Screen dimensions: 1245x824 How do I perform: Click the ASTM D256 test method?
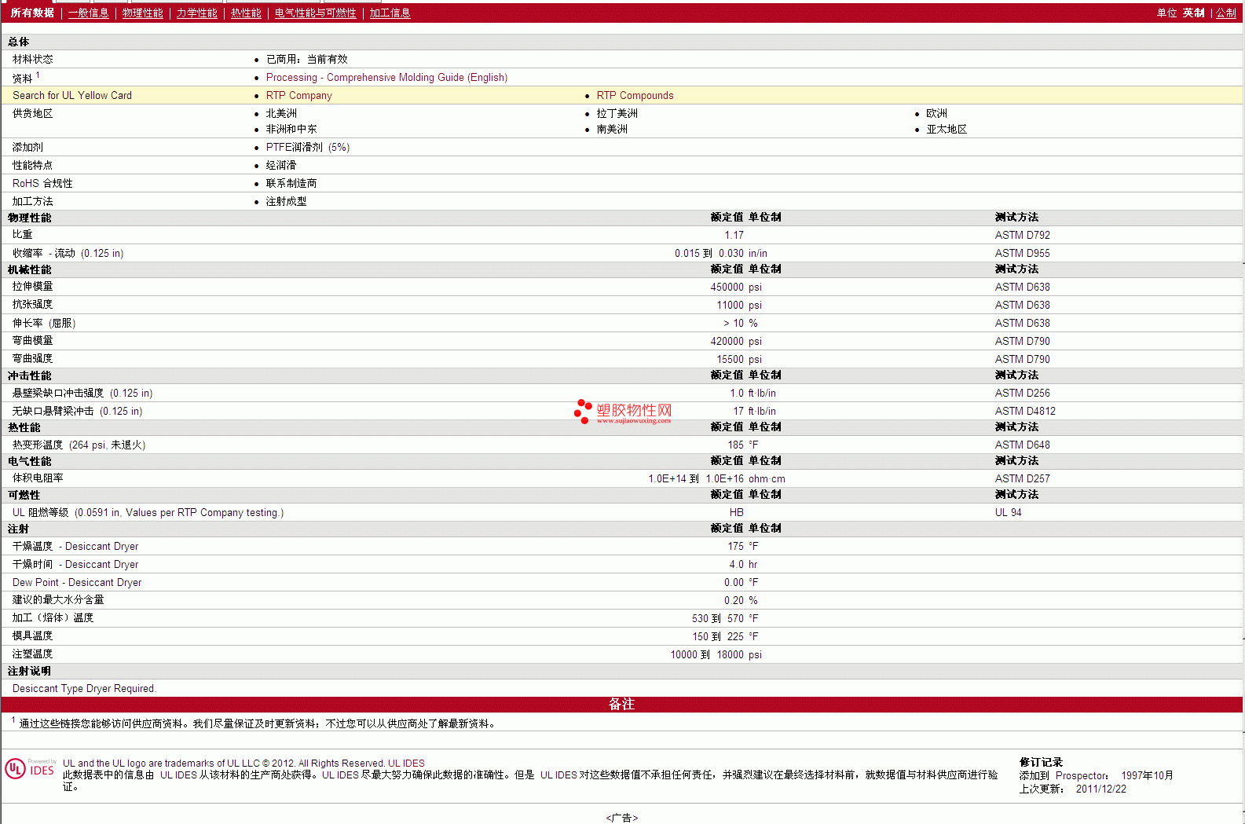click(1022, 393)
